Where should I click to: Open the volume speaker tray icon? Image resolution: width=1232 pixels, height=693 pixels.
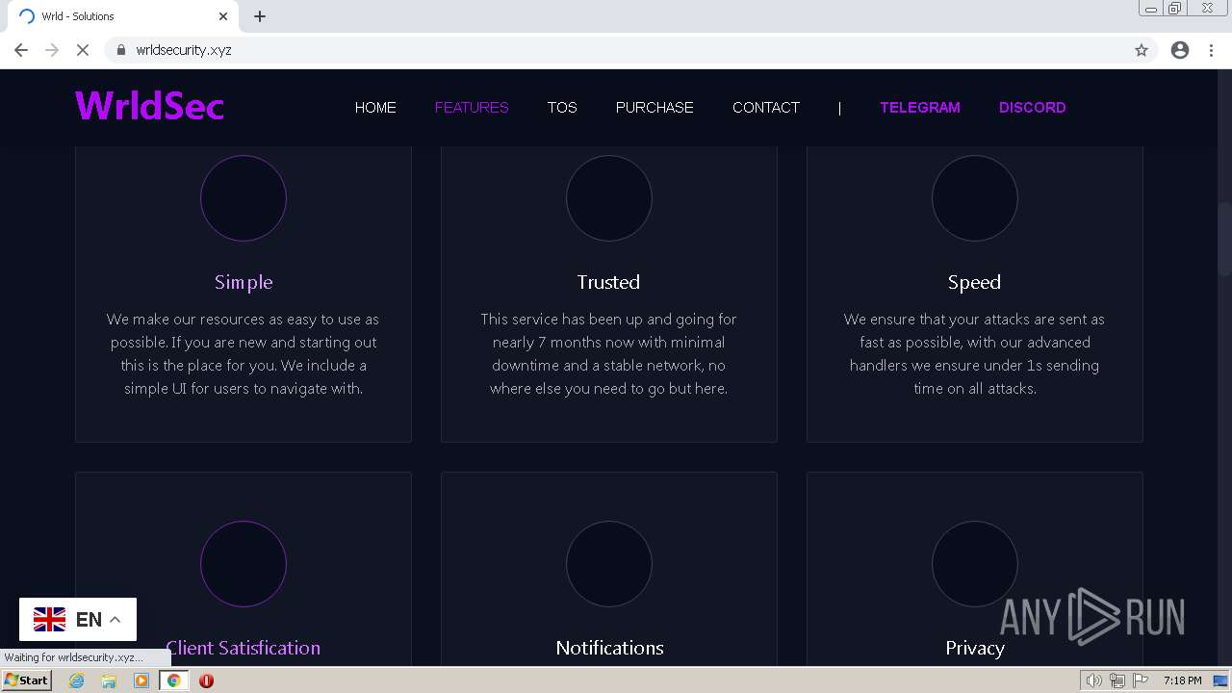point(1093,680)
